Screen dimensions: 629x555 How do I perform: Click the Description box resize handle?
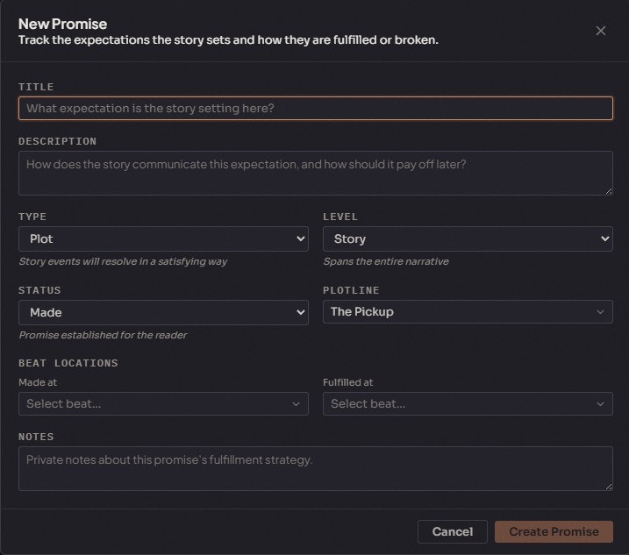point(608,189)
